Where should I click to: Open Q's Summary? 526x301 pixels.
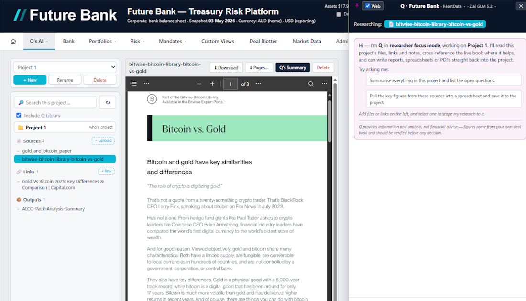[x=293, y=67]
